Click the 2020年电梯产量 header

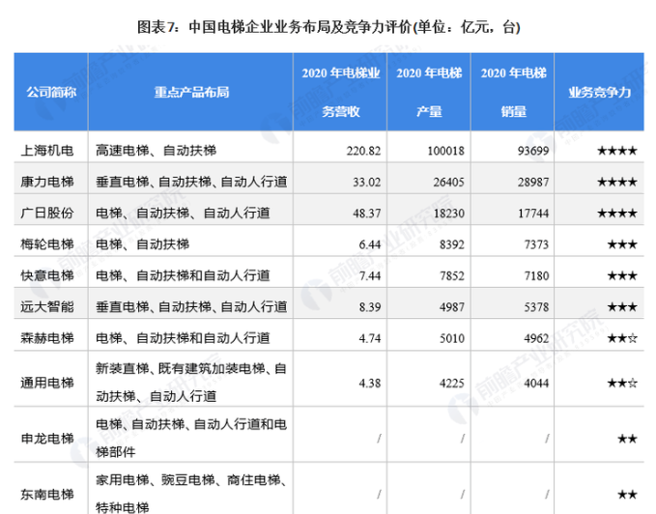[429, 92]
